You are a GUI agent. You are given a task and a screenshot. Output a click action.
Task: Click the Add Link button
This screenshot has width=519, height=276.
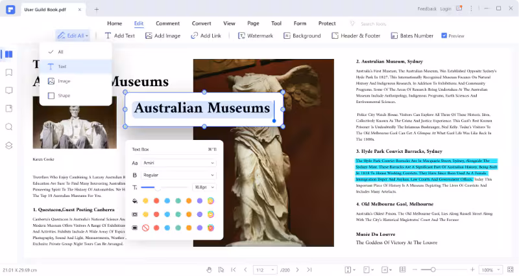tap(206, 36)
